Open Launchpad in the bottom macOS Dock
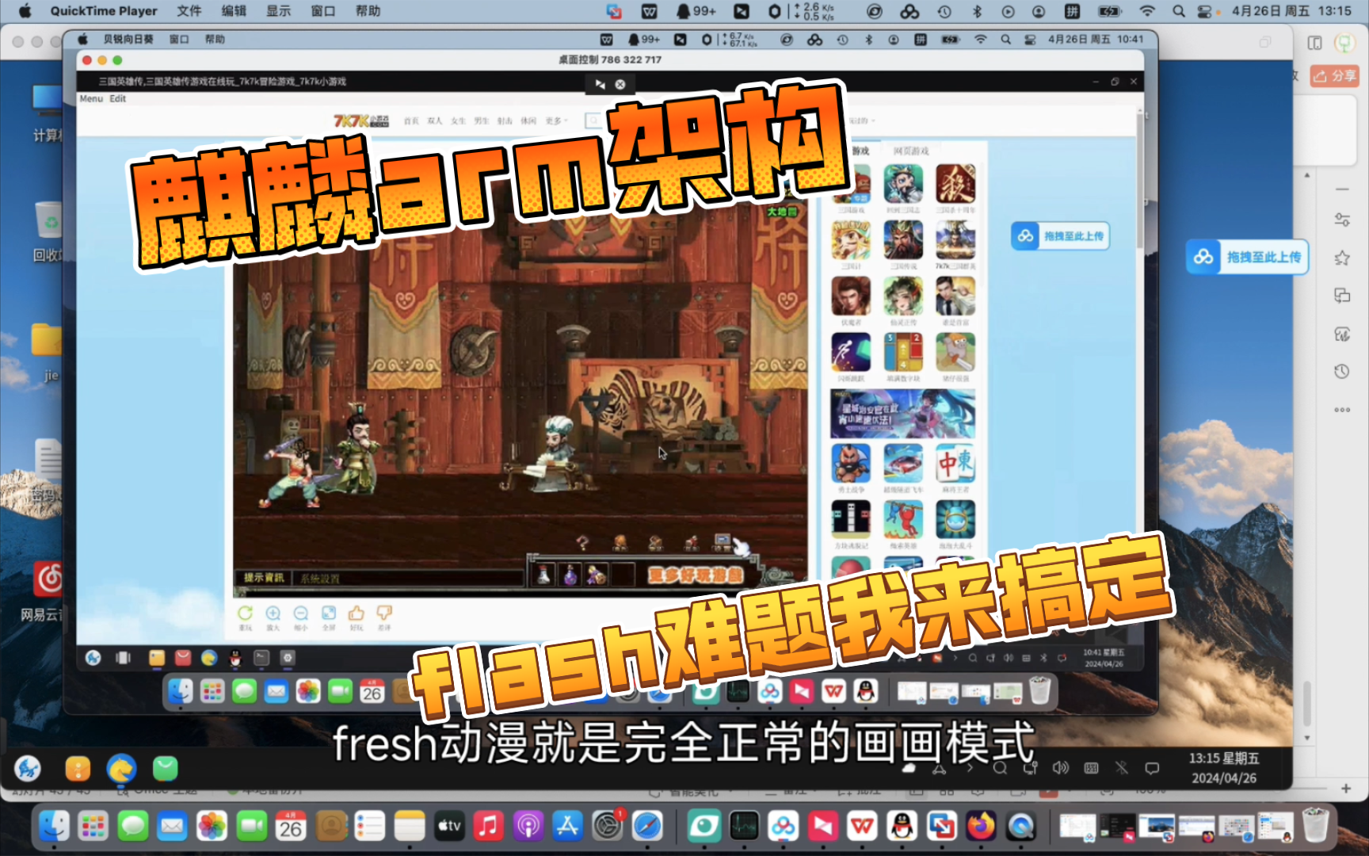The width and height of the screenshot is (1369, 856). point(93,827)
